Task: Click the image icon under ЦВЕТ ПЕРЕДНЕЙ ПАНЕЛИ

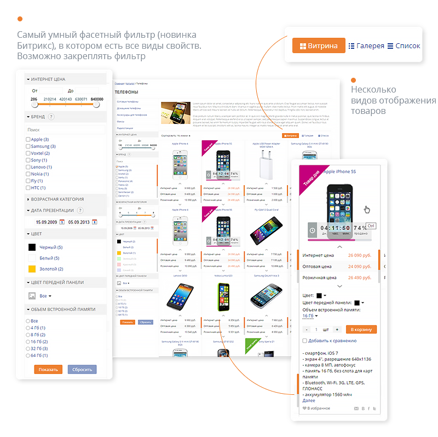Action: pyautogui.click(x=32, y=296)
